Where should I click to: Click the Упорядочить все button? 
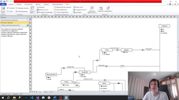[79, 10]
